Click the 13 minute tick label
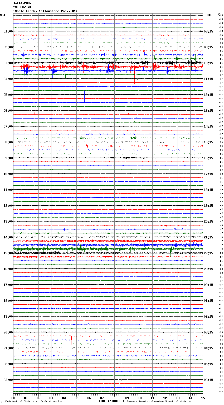The height and width of the screenshot is (405, 224). (x=178, y=398)
